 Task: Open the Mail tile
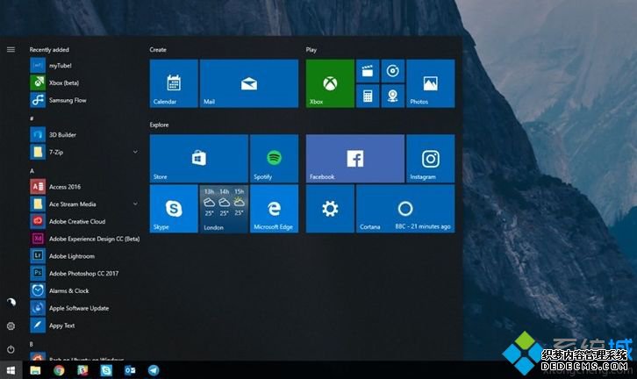pos(249,83)
